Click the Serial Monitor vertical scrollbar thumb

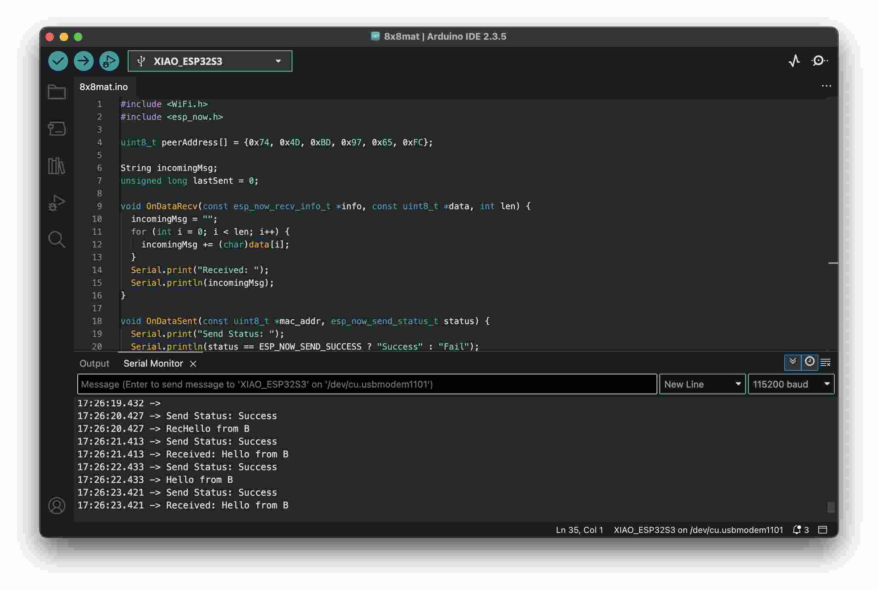[x=831, y=507]
